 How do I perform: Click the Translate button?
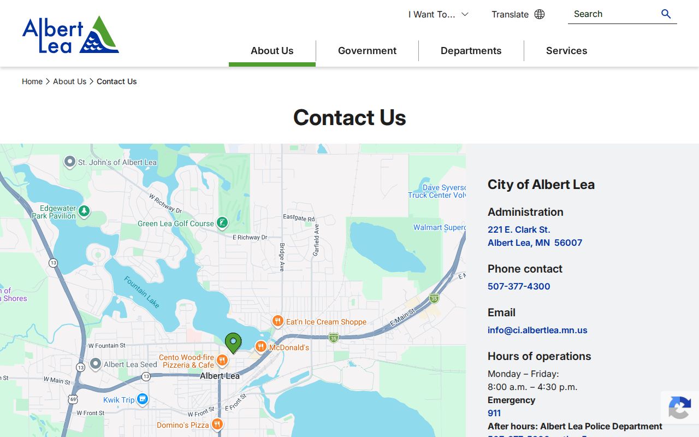click(x=518, y=14)
